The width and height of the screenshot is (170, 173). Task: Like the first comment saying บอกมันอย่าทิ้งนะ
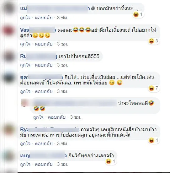pos(25,18)
